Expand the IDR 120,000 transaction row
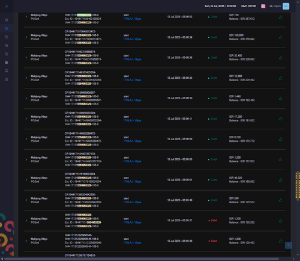The height and width of the screenshot is (261, 300). click(26, 37)
